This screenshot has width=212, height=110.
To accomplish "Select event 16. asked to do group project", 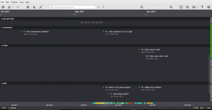I will coord(118,87).
